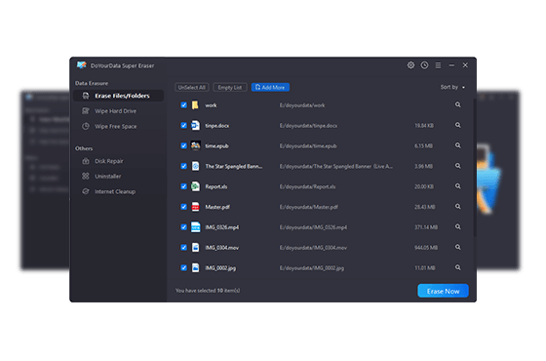This screenshot has height=361, width=546.
Task: Click the Master.pdf PDF file icon
Action: pyautogui.click(x=195, y=207)
